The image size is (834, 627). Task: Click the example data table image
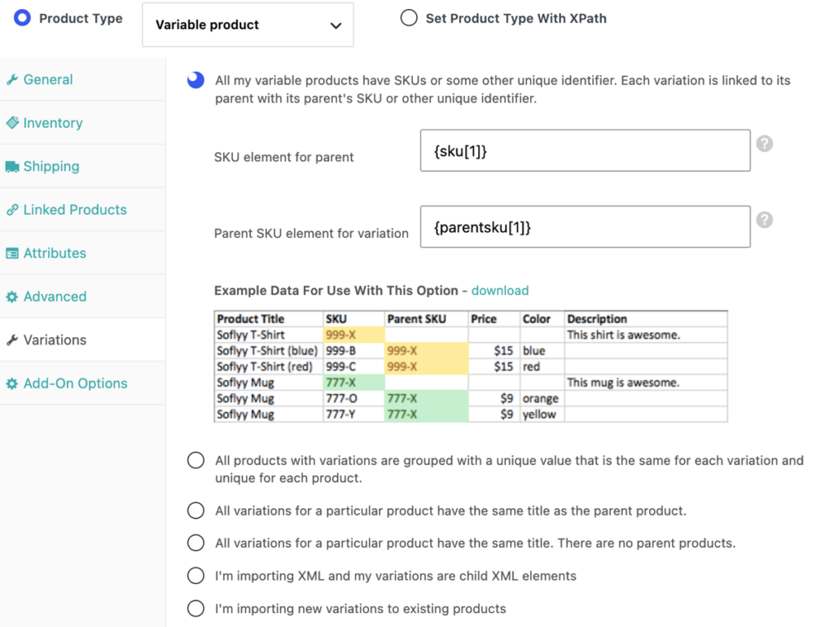[471, 366]
